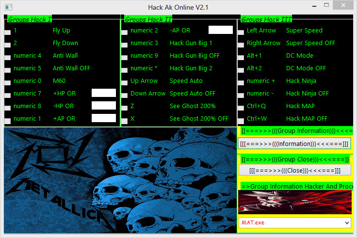Screen dimensions: 357x238
Task: Toggle the numeric 5 Anti Wall OFF checkbox
Action: 7,70
